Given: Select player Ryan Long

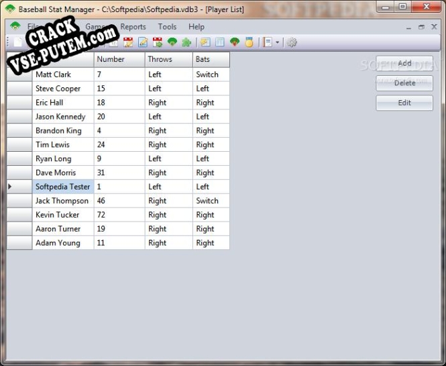Looking at the screenshot, I should click(63, 158).
